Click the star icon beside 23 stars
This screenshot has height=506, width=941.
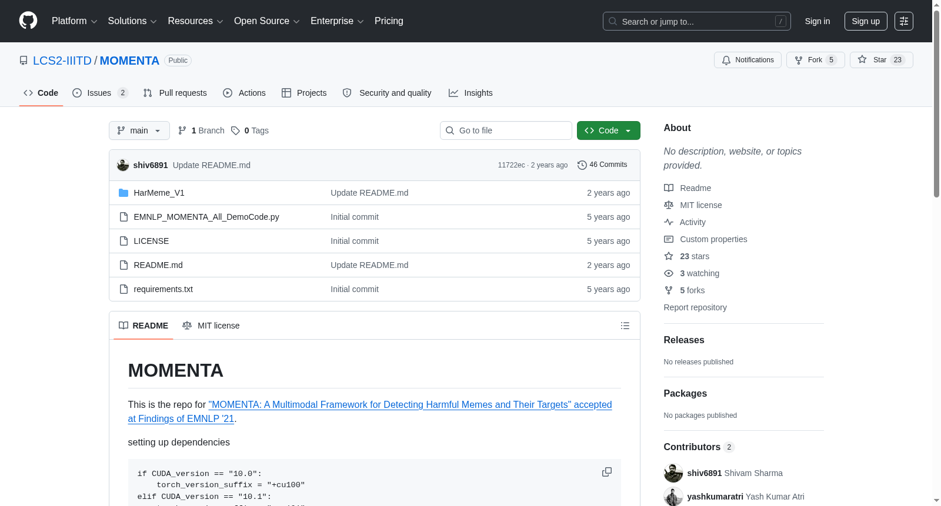point(669,256)
